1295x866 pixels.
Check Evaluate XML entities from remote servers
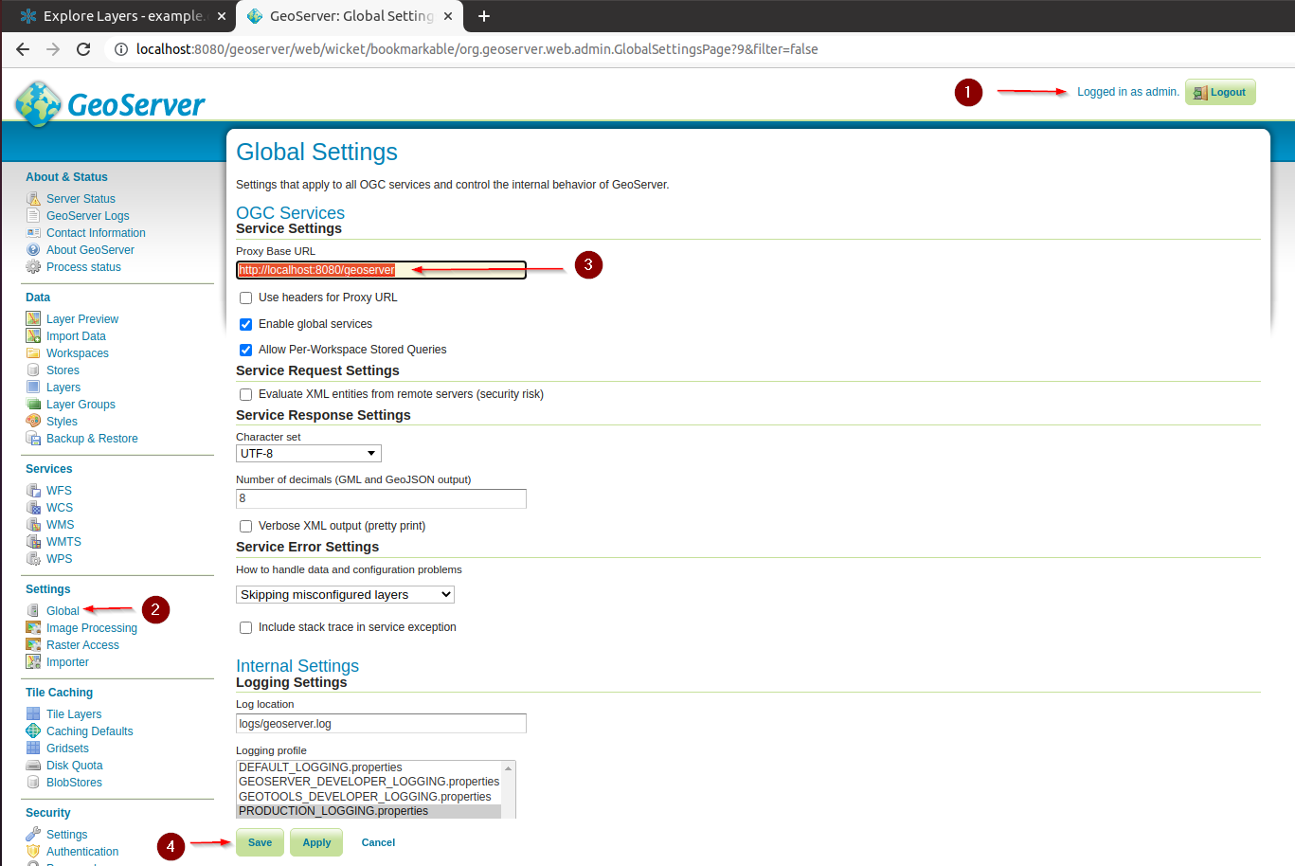tap(245, 394)
